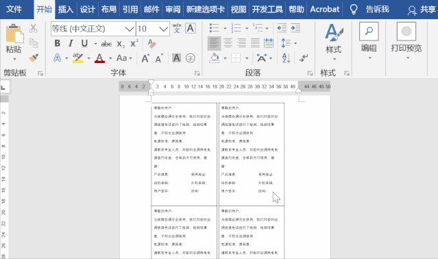The height and width of the screenshot is (259, 438).
Task: Apply yellow text highlight color
Action: pos(77,58)
